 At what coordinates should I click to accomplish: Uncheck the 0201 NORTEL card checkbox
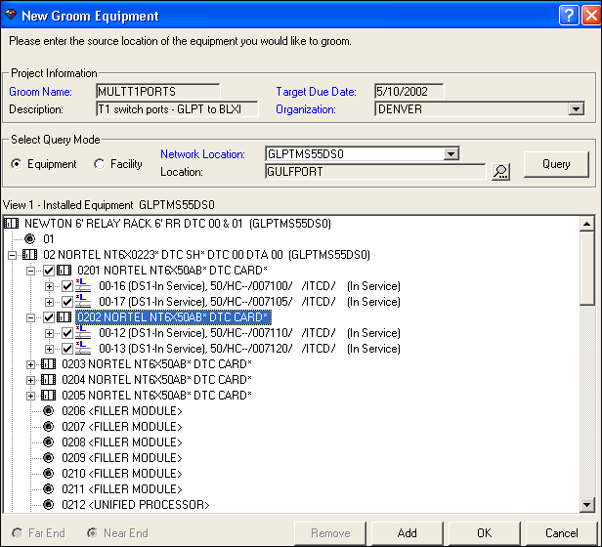(49, 271)
